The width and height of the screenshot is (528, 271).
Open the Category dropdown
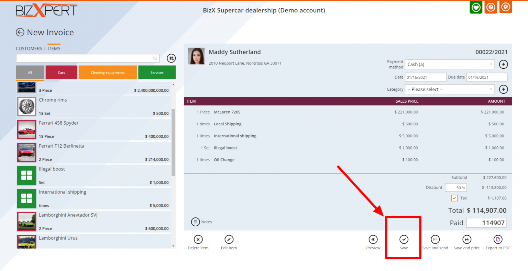(x=450, y=89)
